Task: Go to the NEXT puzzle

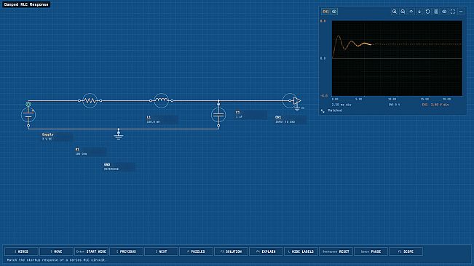Action: point(161,251)
